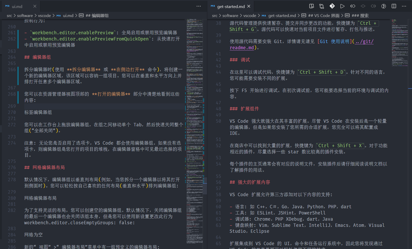This screenshot has height=249, width=412.
Task: Split the editor using the split icon
Action: pos(394,6)
